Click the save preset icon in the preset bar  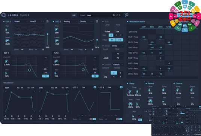coord(113,15)
